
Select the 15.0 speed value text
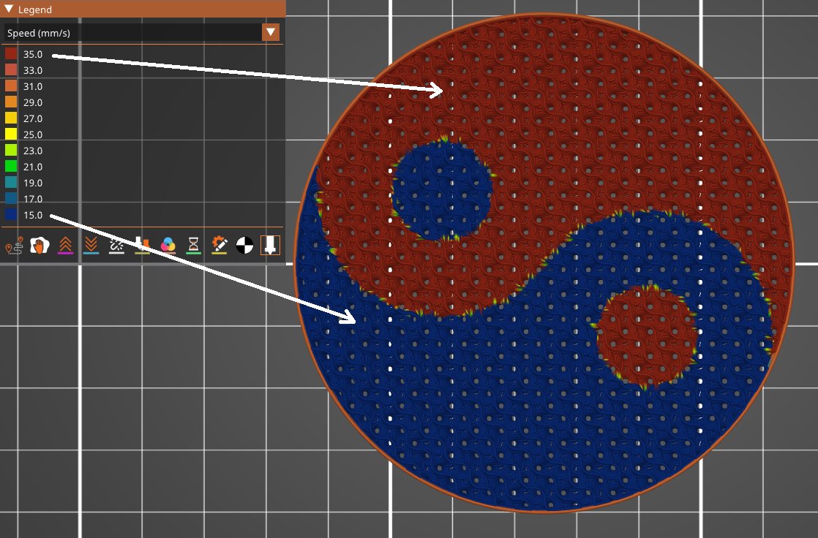tap(33, 216)
